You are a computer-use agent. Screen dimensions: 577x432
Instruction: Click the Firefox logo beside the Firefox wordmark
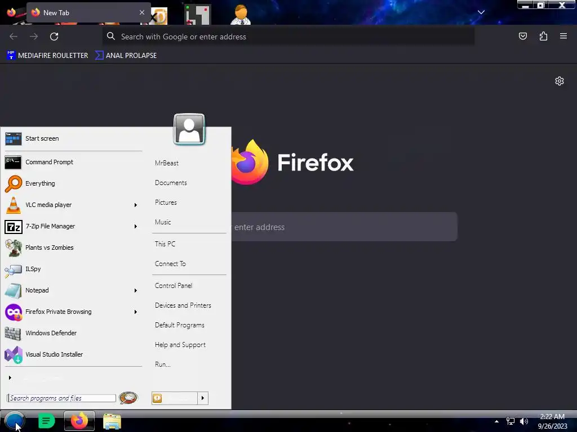tap(250, 162)
